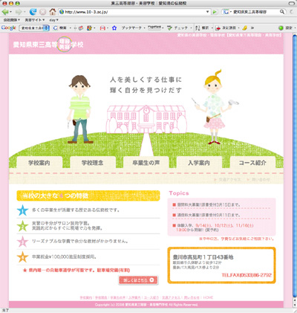Open the first bookmarks bar folder
Image resolution: width=297 pixels, height=313 pixels.
pos(12,20)
